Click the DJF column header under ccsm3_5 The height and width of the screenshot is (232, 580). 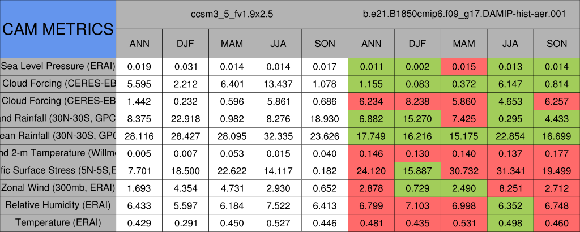[x=185, y=44]
